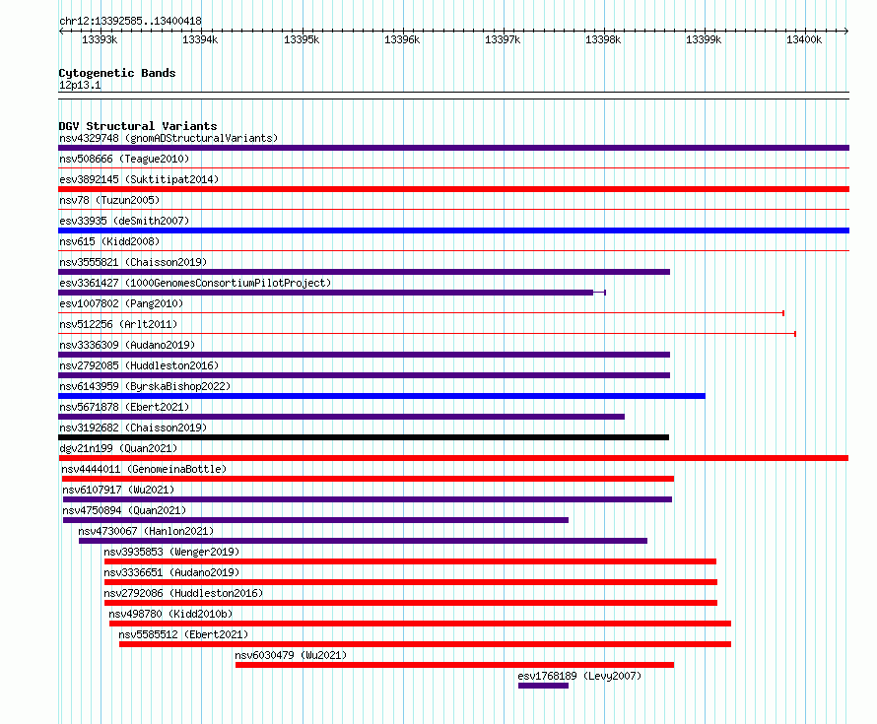Open nsv498780 (Kidd2010b) label

click(170, 614)
